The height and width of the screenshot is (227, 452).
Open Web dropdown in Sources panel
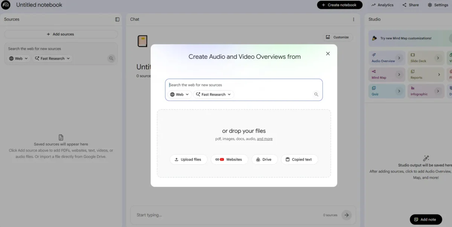[x=19, y=58]
